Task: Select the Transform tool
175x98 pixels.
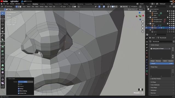Action: click(2, 32)
